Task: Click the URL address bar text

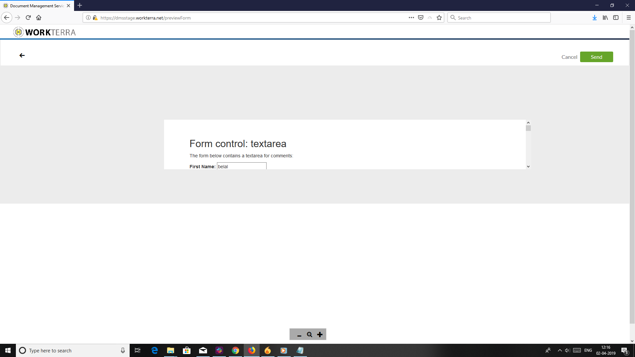Action: 146,18
